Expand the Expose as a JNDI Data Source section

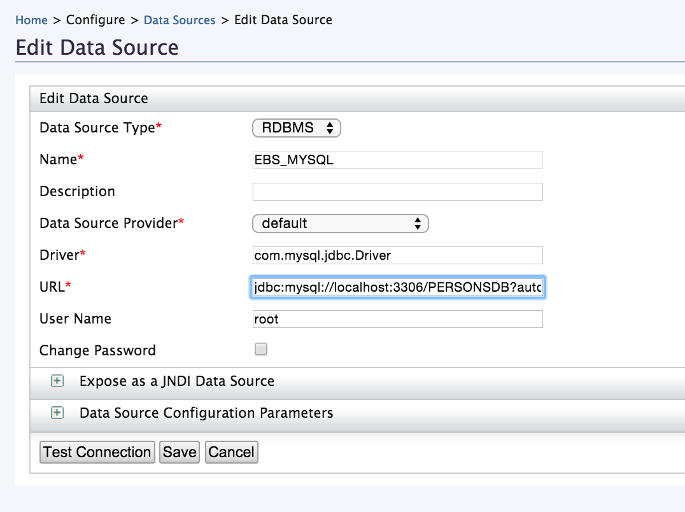pyautogui.click(x=176, y=381)
